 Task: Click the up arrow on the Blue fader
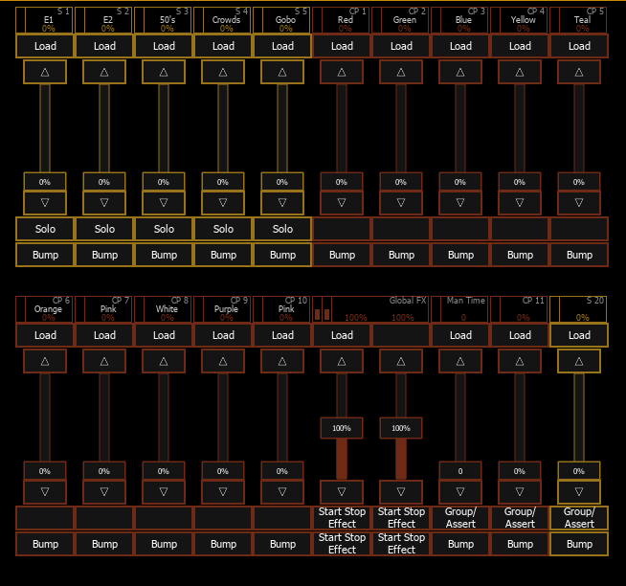[460, 73]
